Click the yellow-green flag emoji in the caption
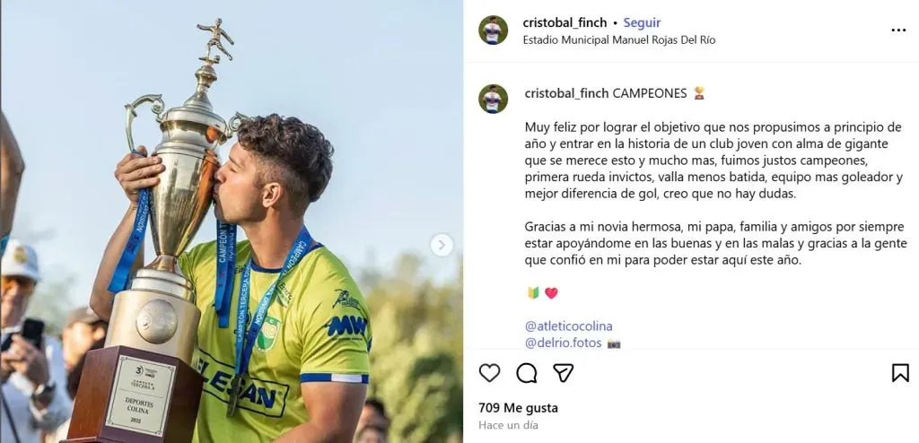The height and width of the screenshot is (443, 919). point(533,293)
